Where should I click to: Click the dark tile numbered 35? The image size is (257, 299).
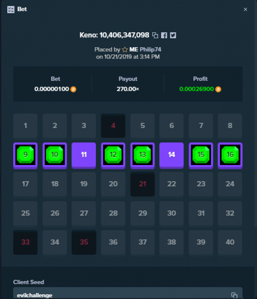click(x=84, y=242)
